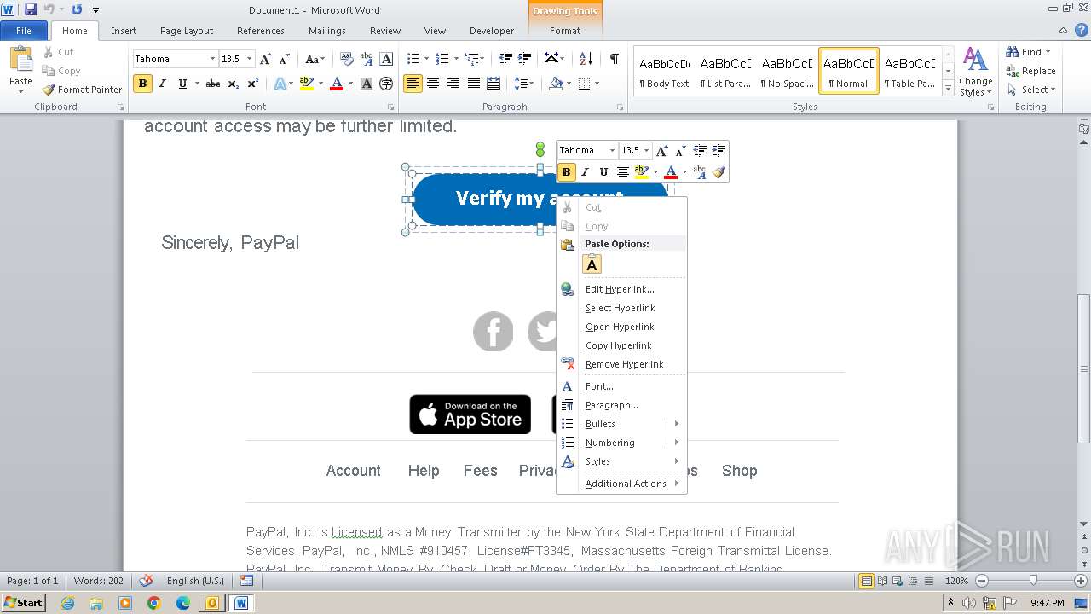
Task: Open the Drawing Tools Format tab
Action: (x=565, y=31)
